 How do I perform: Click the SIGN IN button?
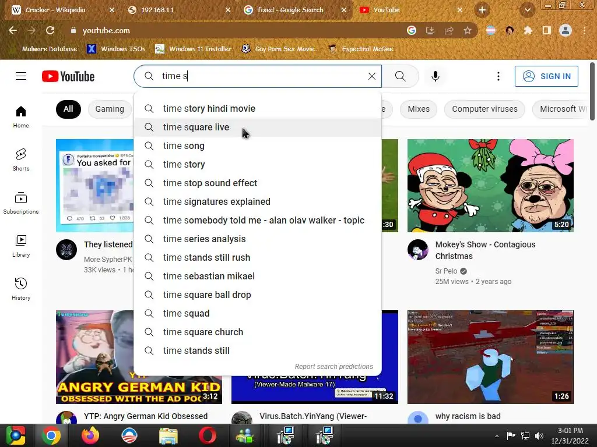(546, 76)
